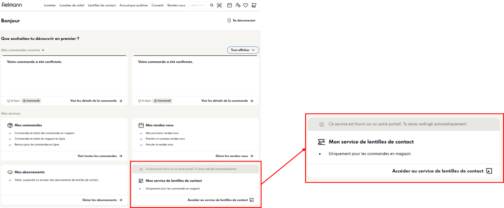Open the virtual try-on camera icon
504x208 pixels.
[x=219, y=6]
